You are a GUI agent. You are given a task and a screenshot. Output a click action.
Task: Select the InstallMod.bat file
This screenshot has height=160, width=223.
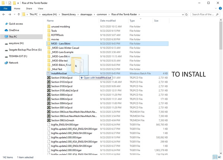click(59, 73)
